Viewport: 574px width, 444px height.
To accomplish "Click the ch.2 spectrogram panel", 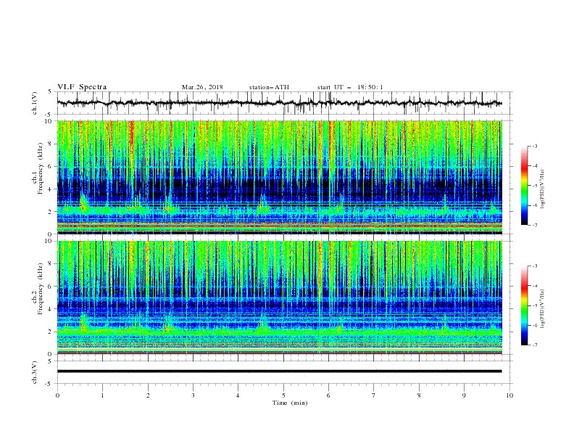I will [280, 297].
